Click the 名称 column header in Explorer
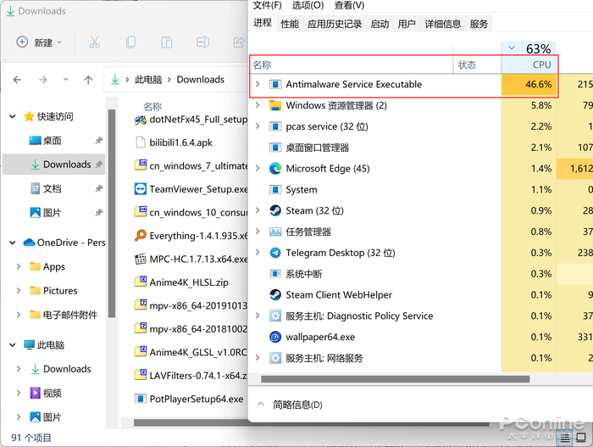This screenshot has width=593, height=447. 152,106
